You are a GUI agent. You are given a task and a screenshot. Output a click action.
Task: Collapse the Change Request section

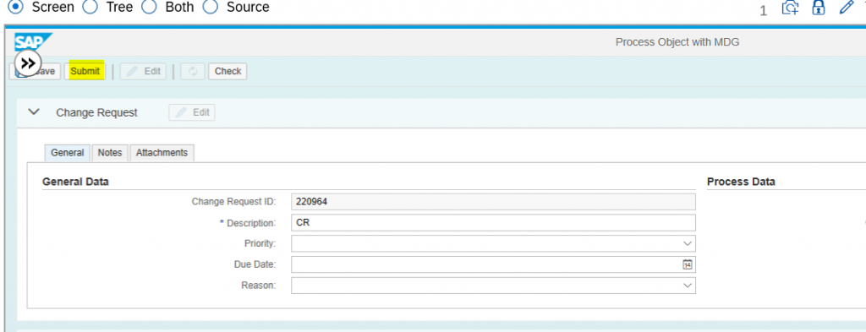coord(34,112)
